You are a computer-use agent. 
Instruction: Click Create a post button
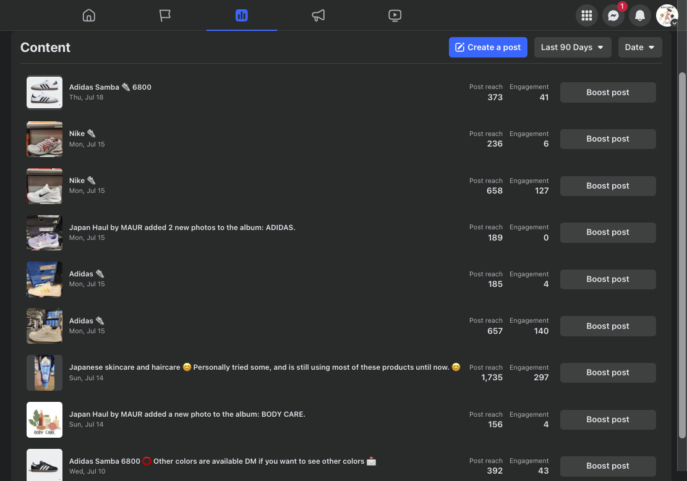click(x=488, y=48)
